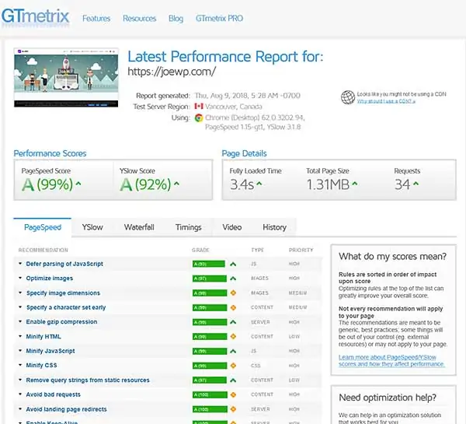466x424 pixels.
Task: Expand Optimize images disclosure arrow
Action: click(20, 278)
